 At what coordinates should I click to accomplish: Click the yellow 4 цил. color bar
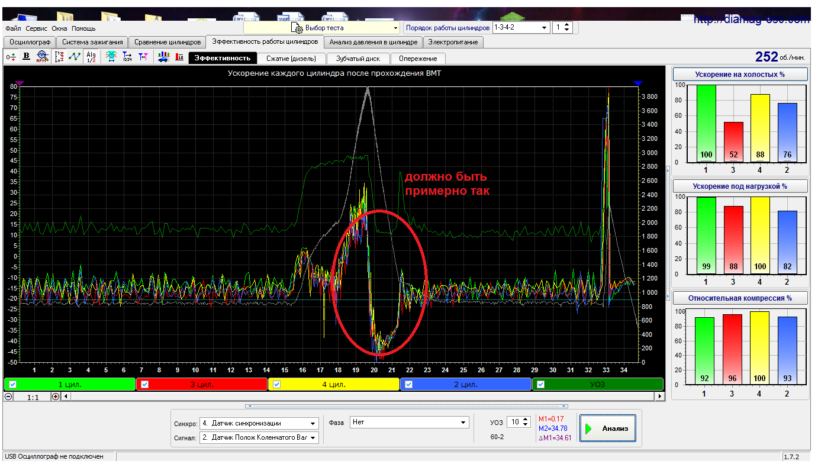coord(334,384)
